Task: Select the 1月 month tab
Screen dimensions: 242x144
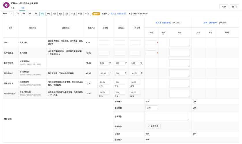Action: [18, 14]
